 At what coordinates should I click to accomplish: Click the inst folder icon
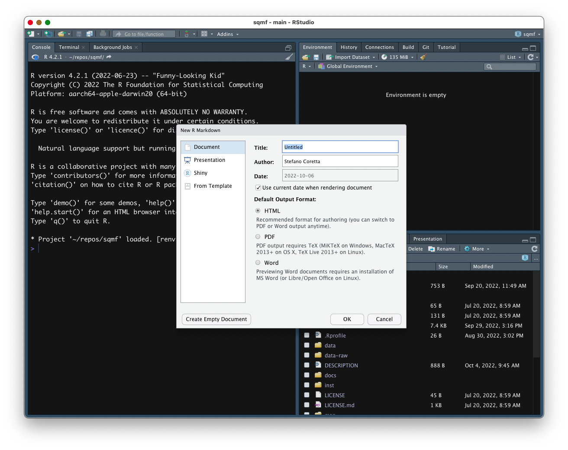318,385
